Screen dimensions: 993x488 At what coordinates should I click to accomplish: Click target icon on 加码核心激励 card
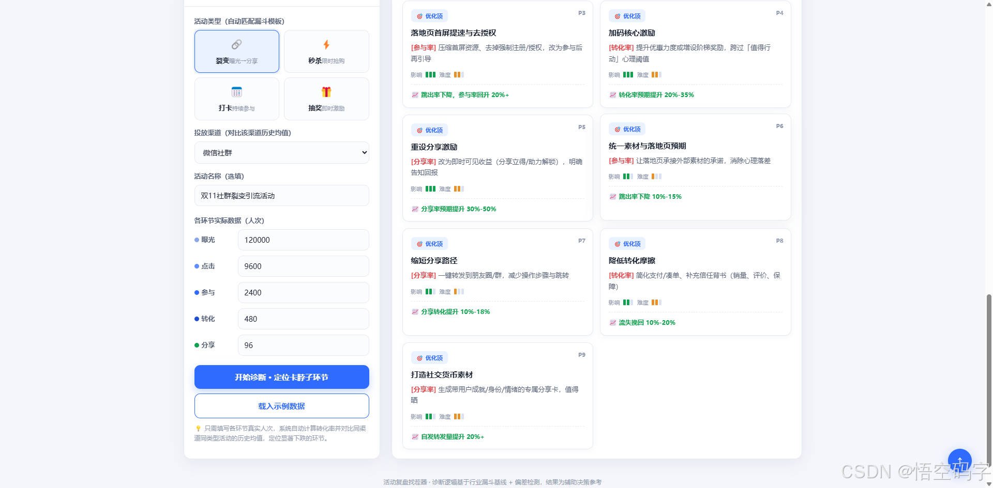tap(618, 17)
